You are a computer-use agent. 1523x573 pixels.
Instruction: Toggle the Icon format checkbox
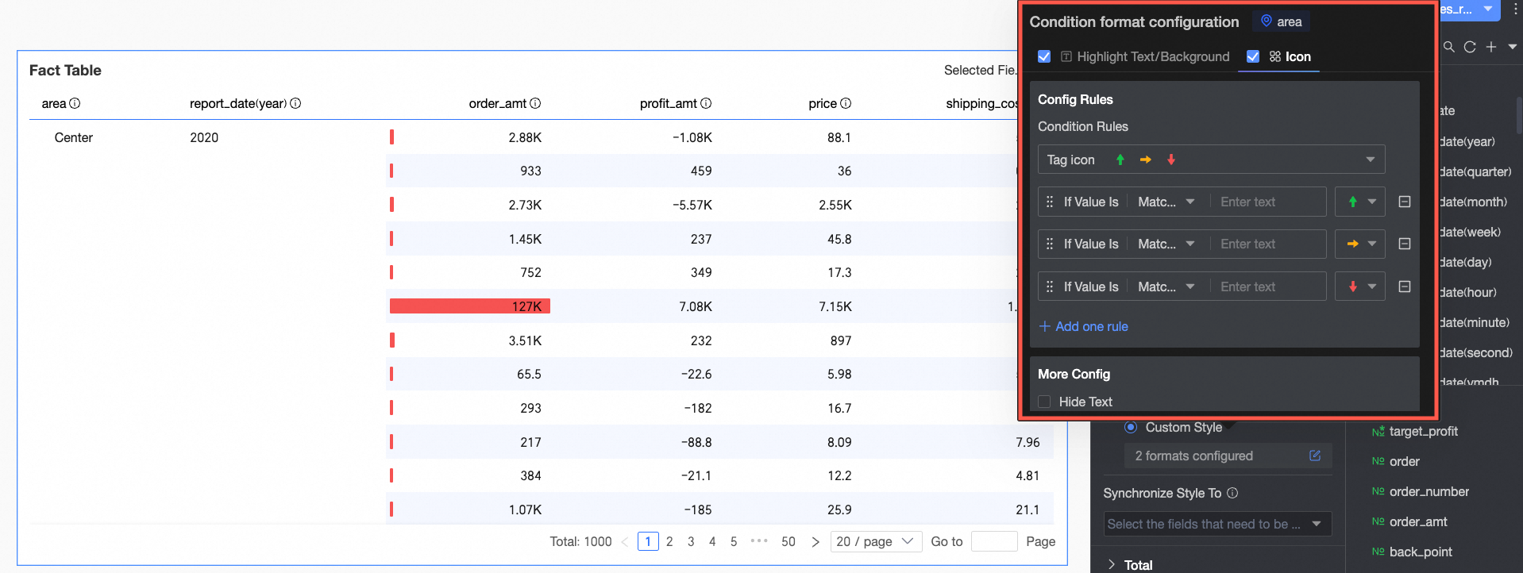click(1253, 56)
